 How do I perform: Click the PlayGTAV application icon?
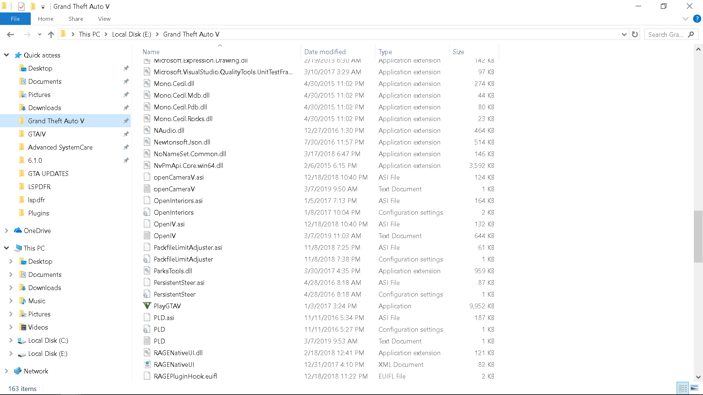[x=147, y=306]
